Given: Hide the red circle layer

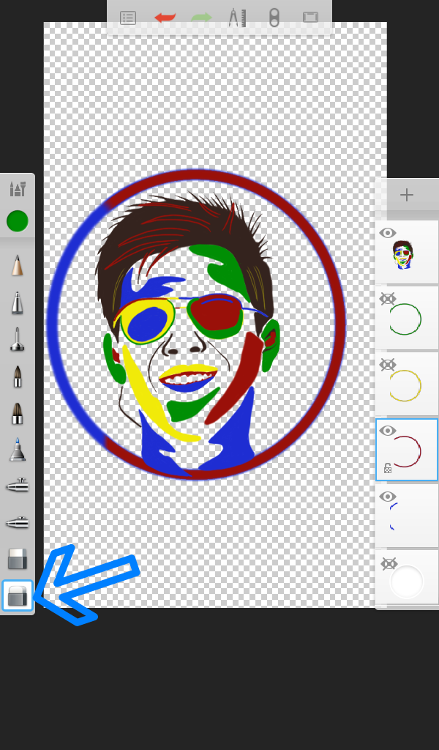Looking at the screenshot, I should (387, 431).
